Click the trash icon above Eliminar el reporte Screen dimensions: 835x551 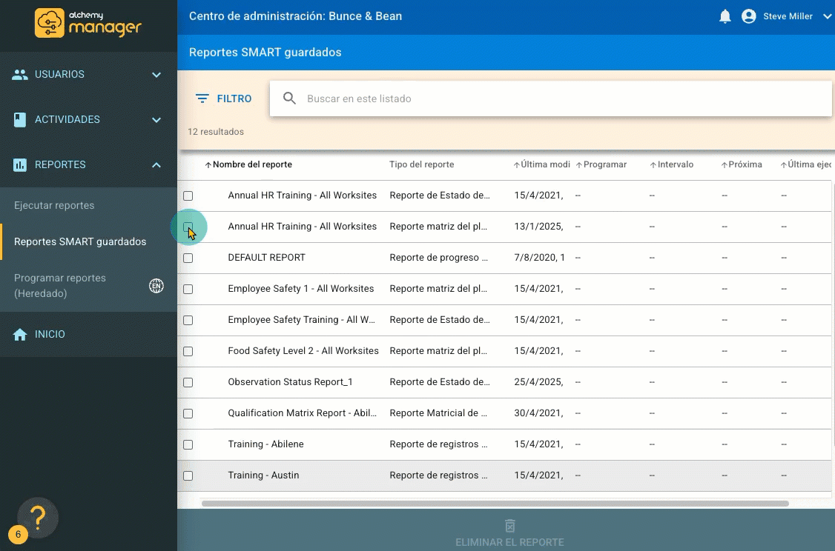click(509, 525)
